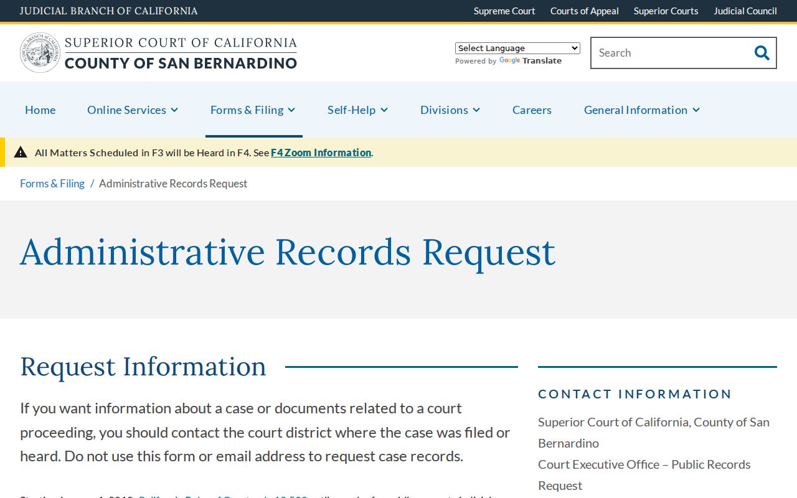
Task: Follow the F4 Zoom Information link
Action: click(321, 153)
